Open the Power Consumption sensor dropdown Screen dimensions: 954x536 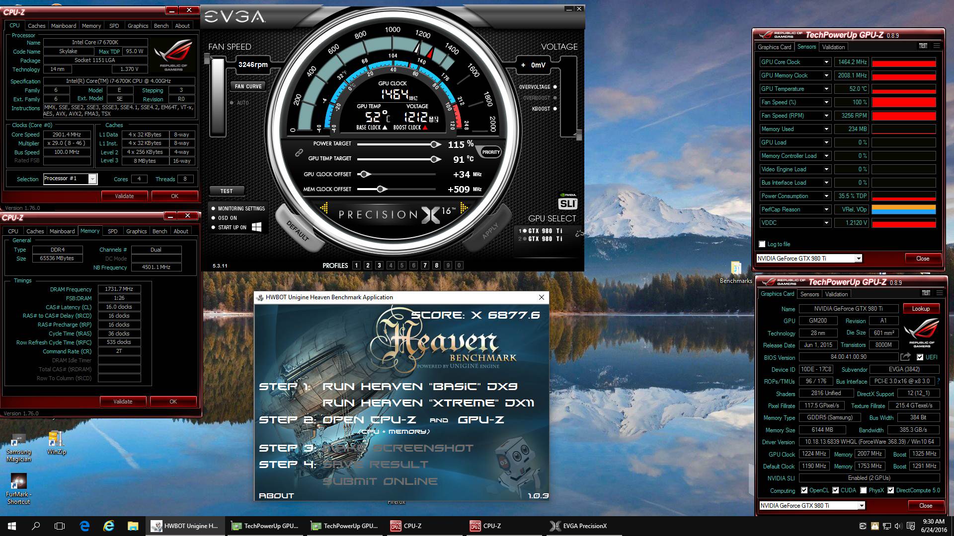click(826, 196)
